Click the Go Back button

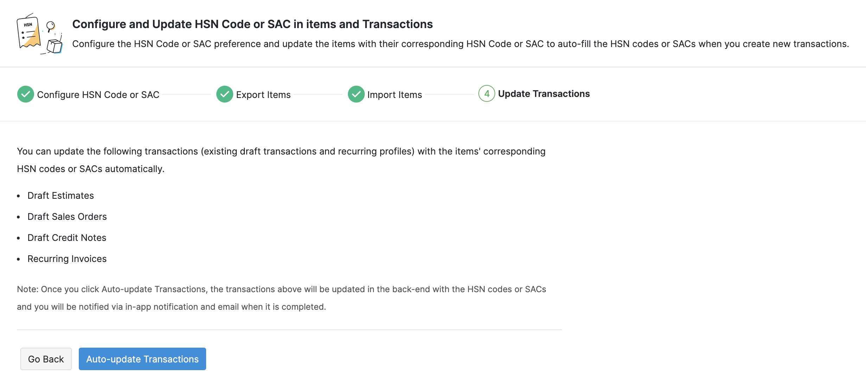(46, 359)
